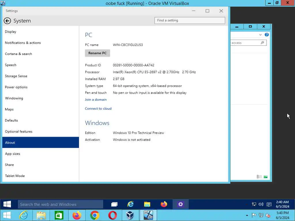The height and width of the screenshot is (221, 295).
Task: Open guest Action Center notifications icon
Action: 269,205
